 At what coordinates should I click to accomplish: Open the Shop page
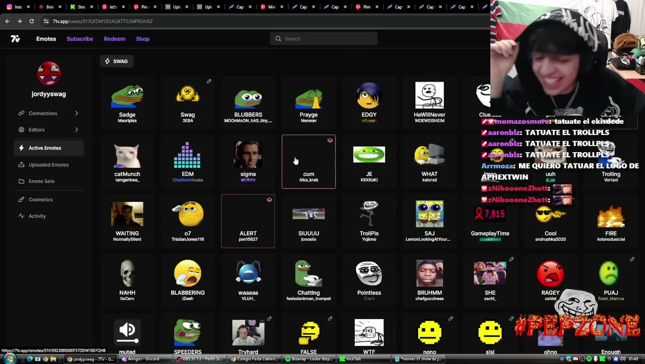tap(143, 39)
